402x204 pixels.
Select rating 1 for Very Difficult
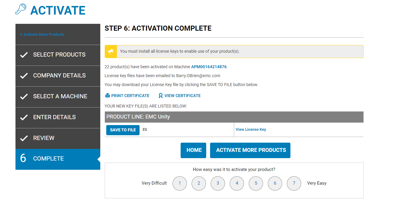pyautogui.click(x=180, y=183)
